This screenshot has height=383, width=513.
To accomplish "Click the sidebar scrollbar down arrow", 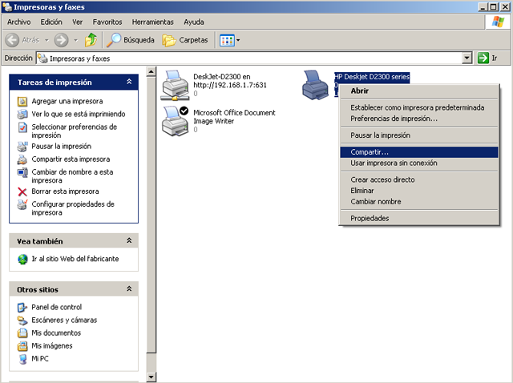I will click(x=152, y=377).
